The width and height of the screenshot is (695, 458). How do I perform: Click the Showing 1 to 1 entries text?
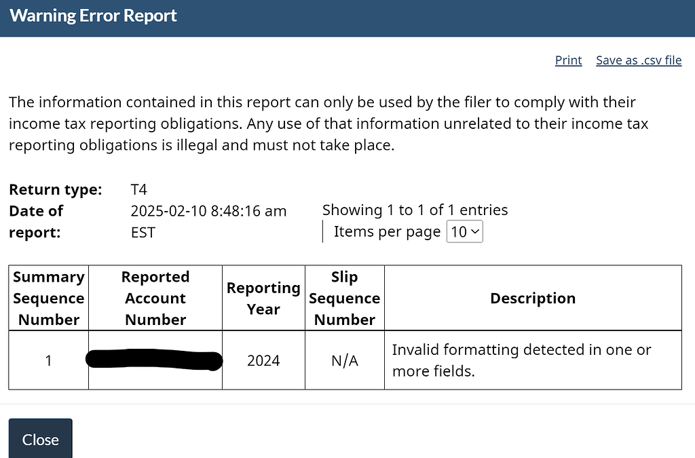pos(415,210)
